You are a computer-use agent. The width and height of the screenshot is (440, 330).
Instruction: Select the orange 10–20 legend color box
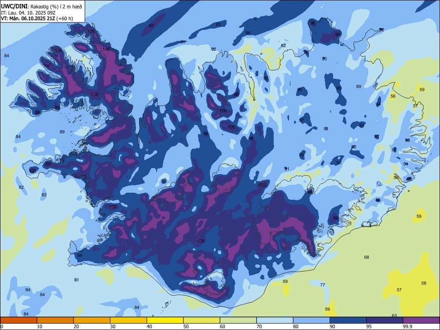(x=55, y=320)
